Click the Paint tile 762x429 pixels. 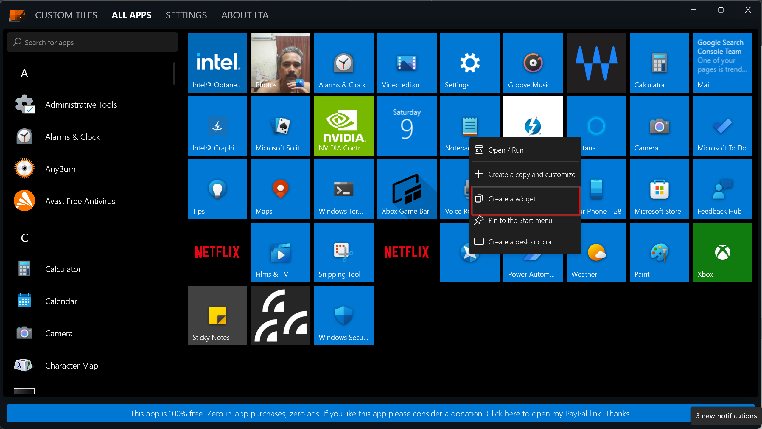[659, 252]
